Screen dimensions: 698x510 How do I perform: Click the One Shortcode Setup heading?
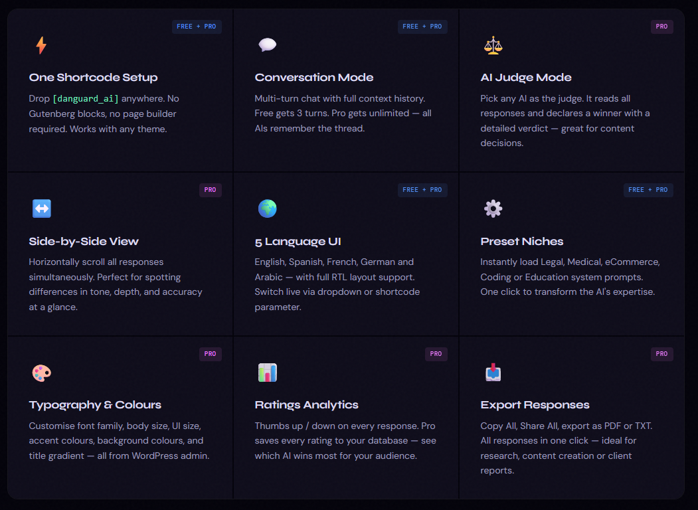coord(93,78)
